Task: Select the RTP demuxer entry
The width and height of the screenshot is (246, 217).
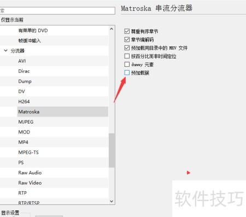Action: click(x=22, y=193)
